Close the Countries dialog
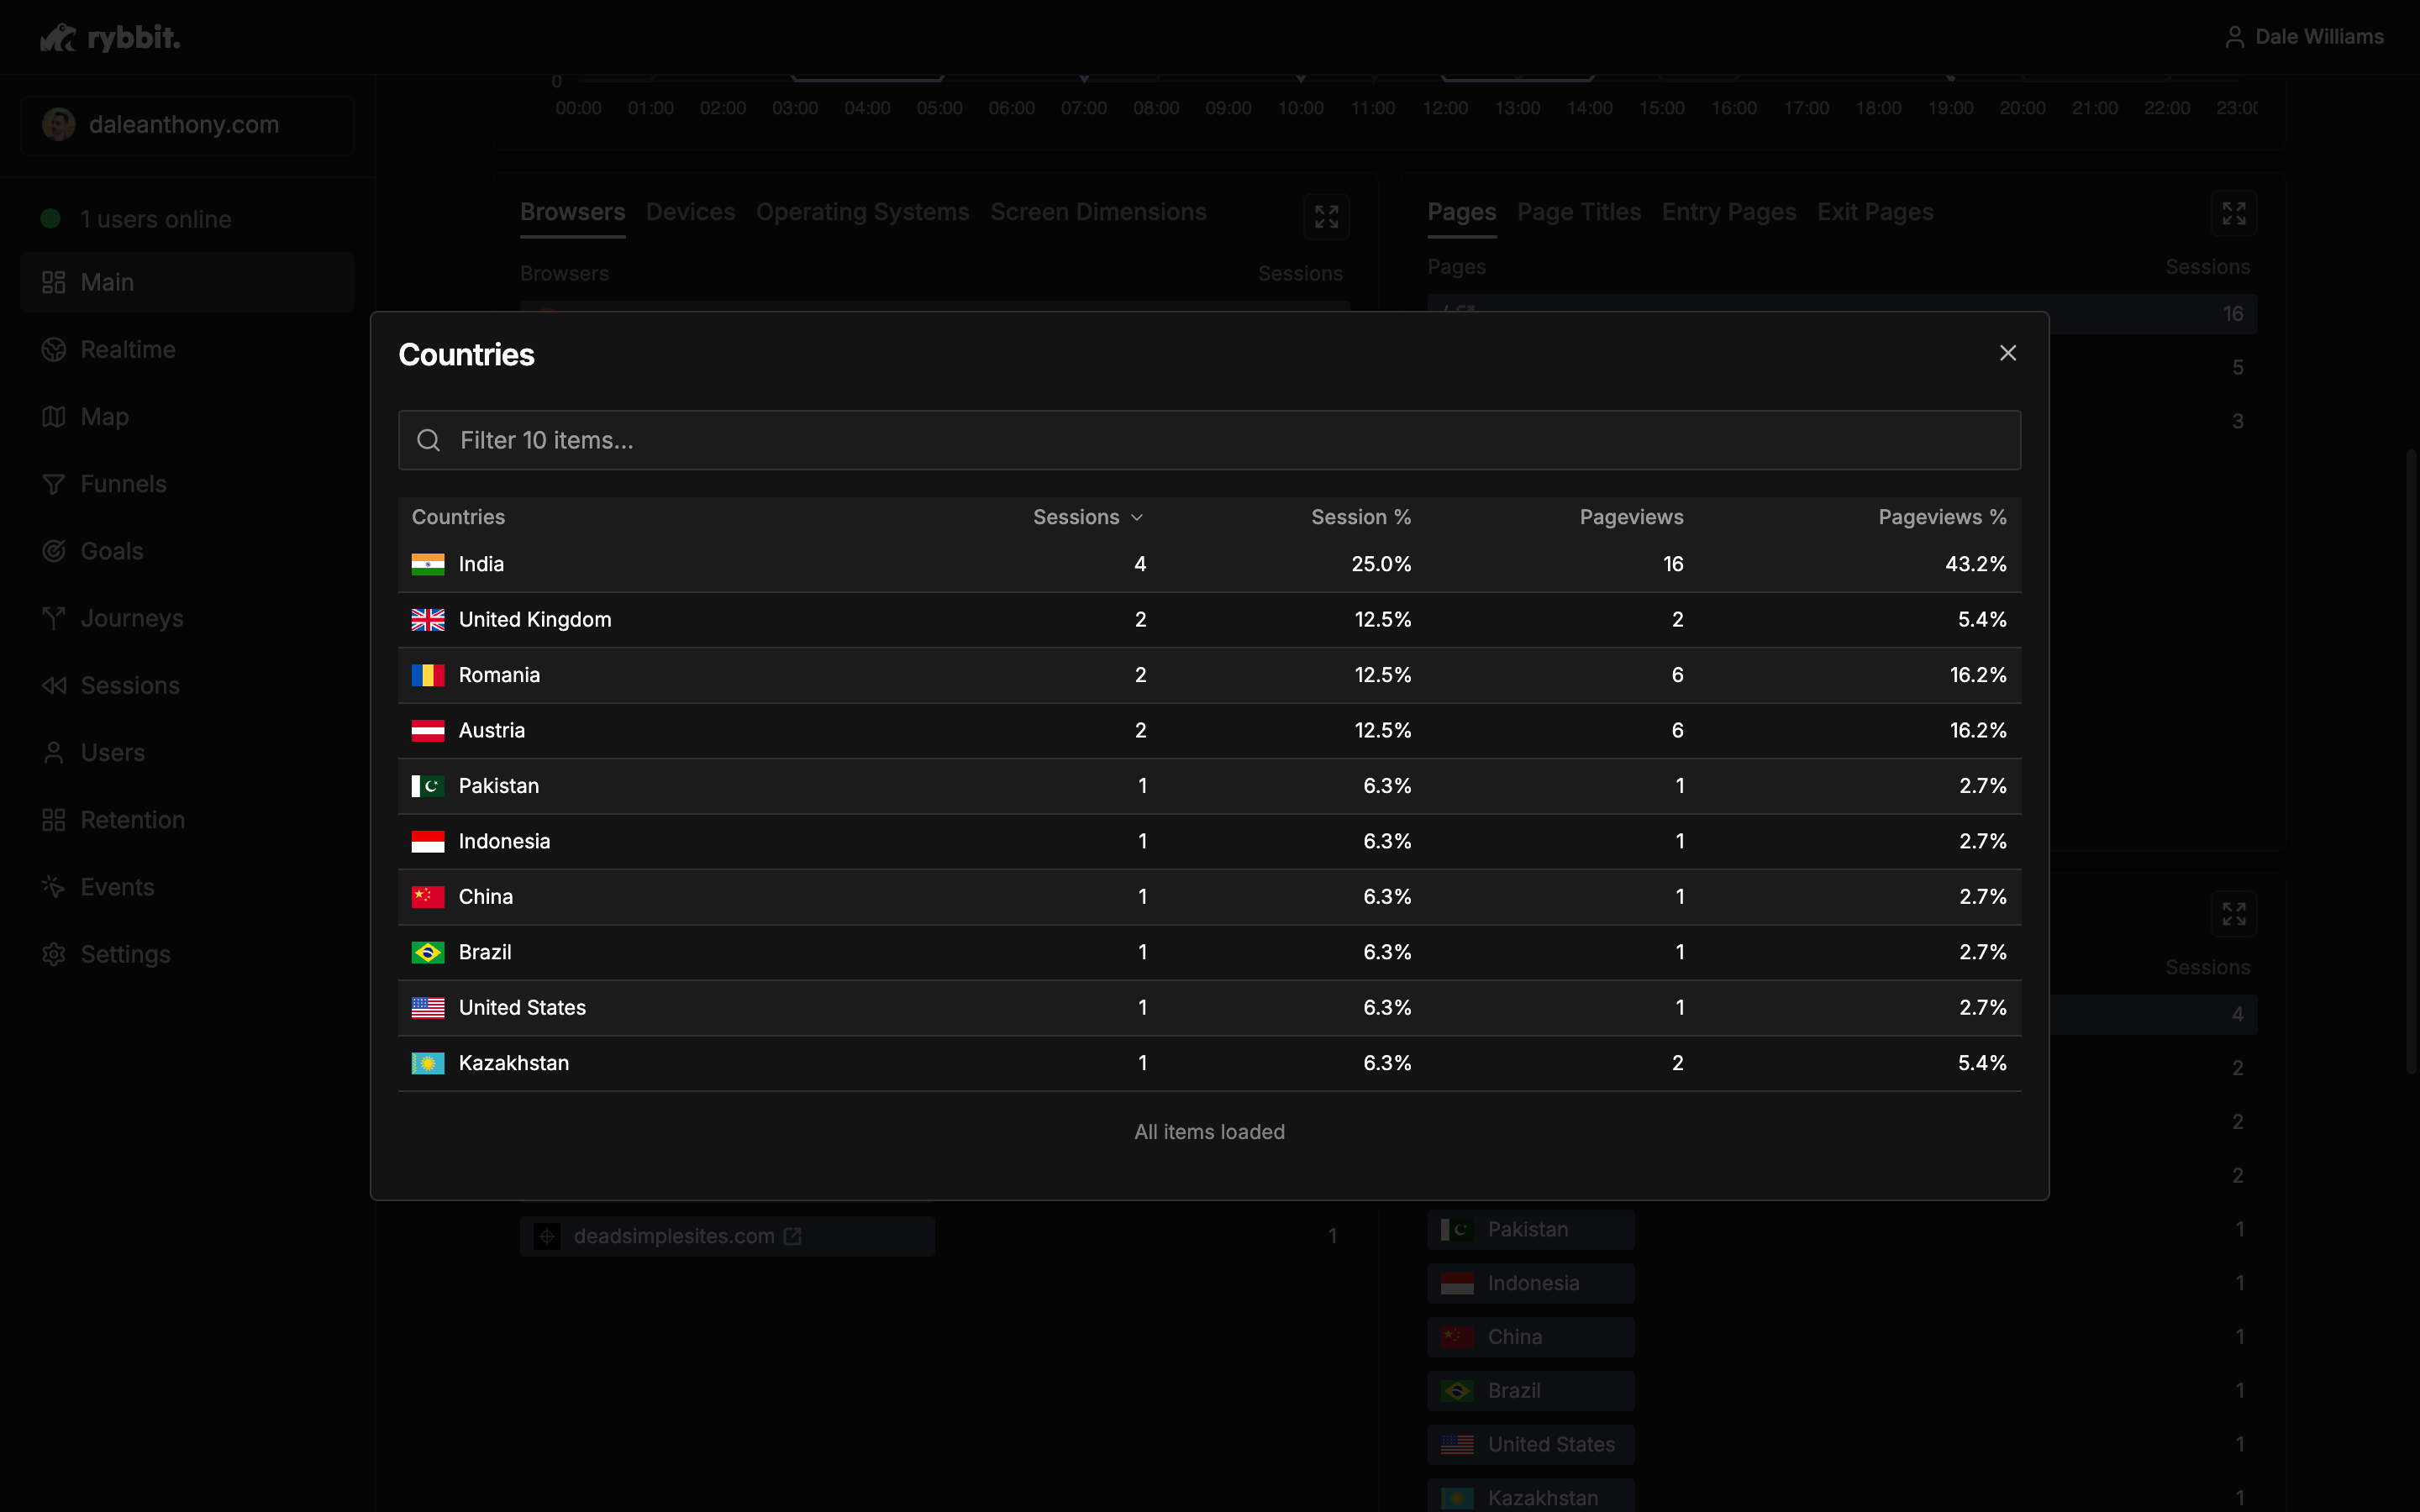 [2007, 353]
